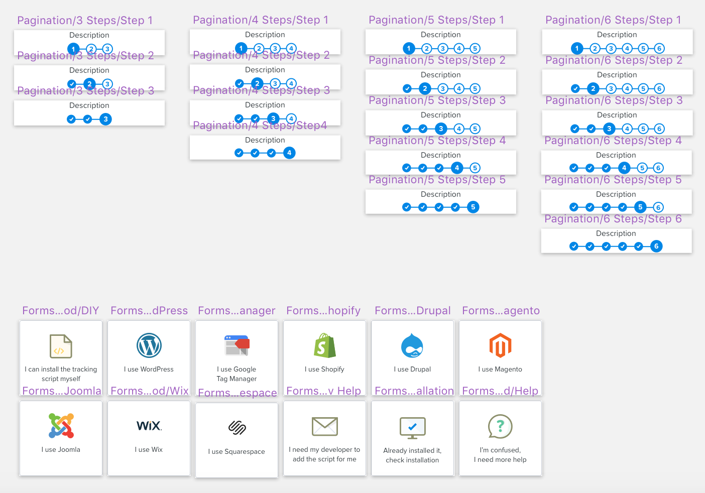Select the Forms...hopify frame label
Viewport: 705px width, 493px height.
[x=323, y=311]
